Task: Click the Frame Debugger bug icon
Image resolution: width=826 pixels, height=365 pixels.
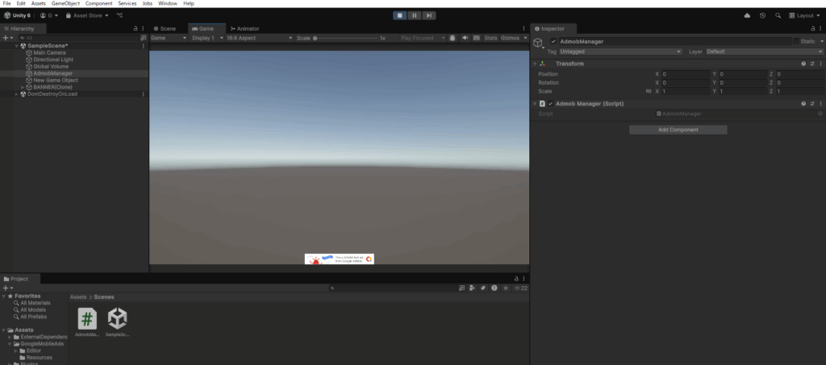Action: pos(453,38)
